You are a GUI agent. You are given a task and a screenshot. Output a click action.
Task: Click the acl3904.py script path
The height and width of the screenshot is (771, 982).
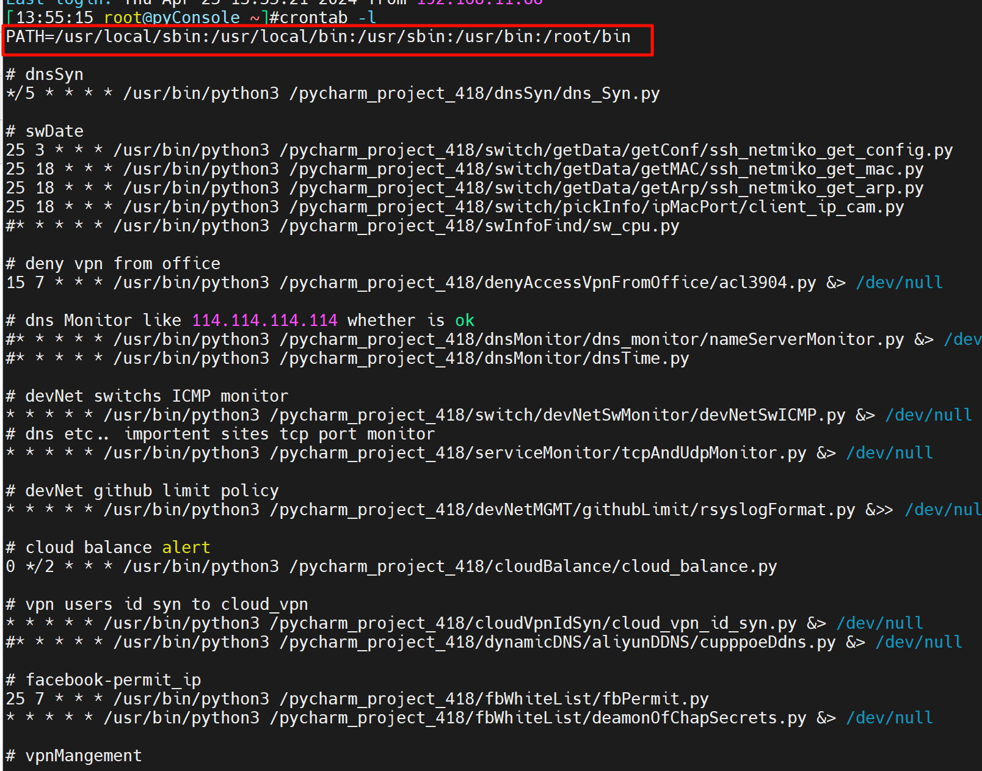547,283
